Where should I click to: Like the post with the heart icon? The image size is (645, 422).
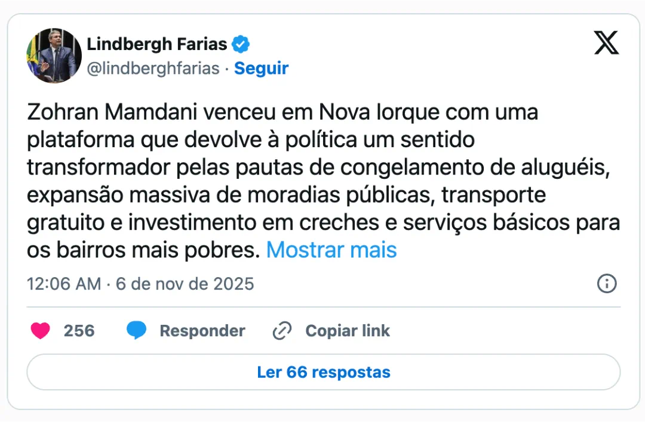tap(40, 331)
